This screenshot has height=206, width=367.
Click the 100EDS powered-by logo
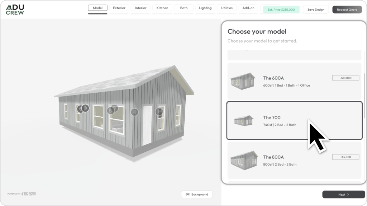(x=28, y=194)
